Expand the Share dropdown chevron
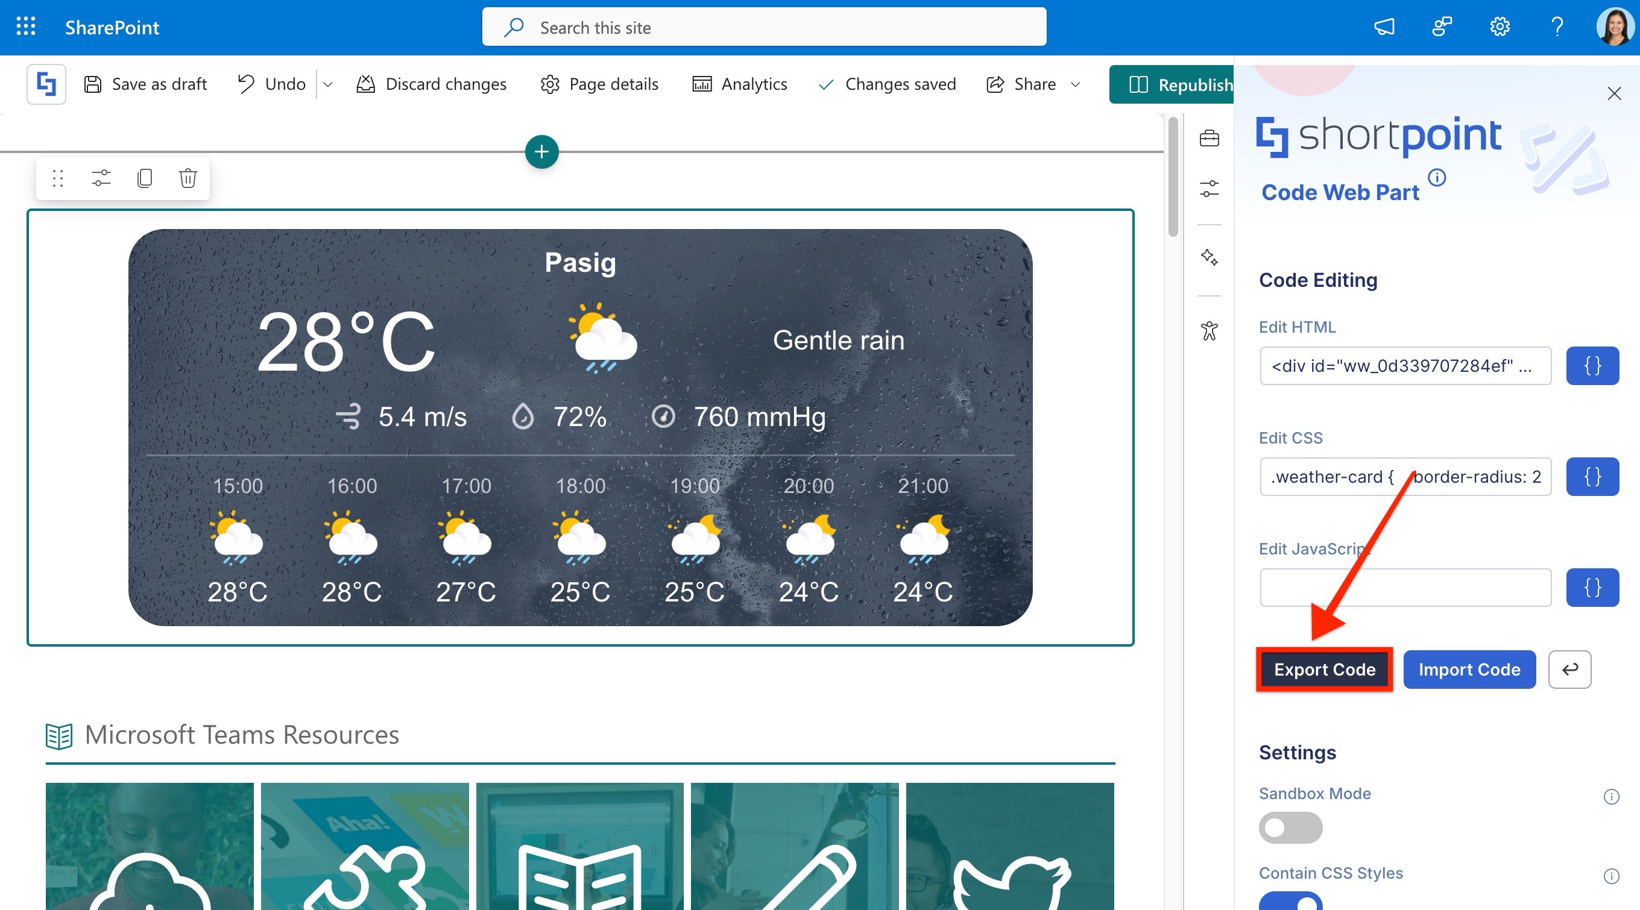The width and height of the screenshot is (1640, 910). [x=1075, y=84]
